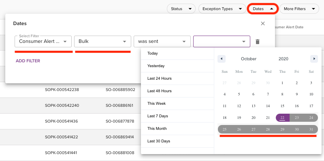Go to next month in calendar
324x161 pixels.
[314, 59]
